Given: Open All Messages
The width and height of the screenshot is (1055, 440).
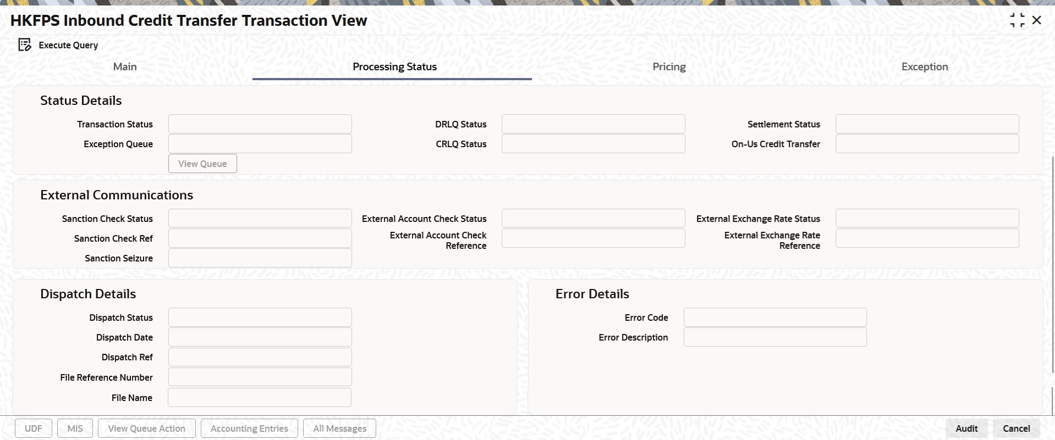Looking at the screenshot, I should point(339,428).
